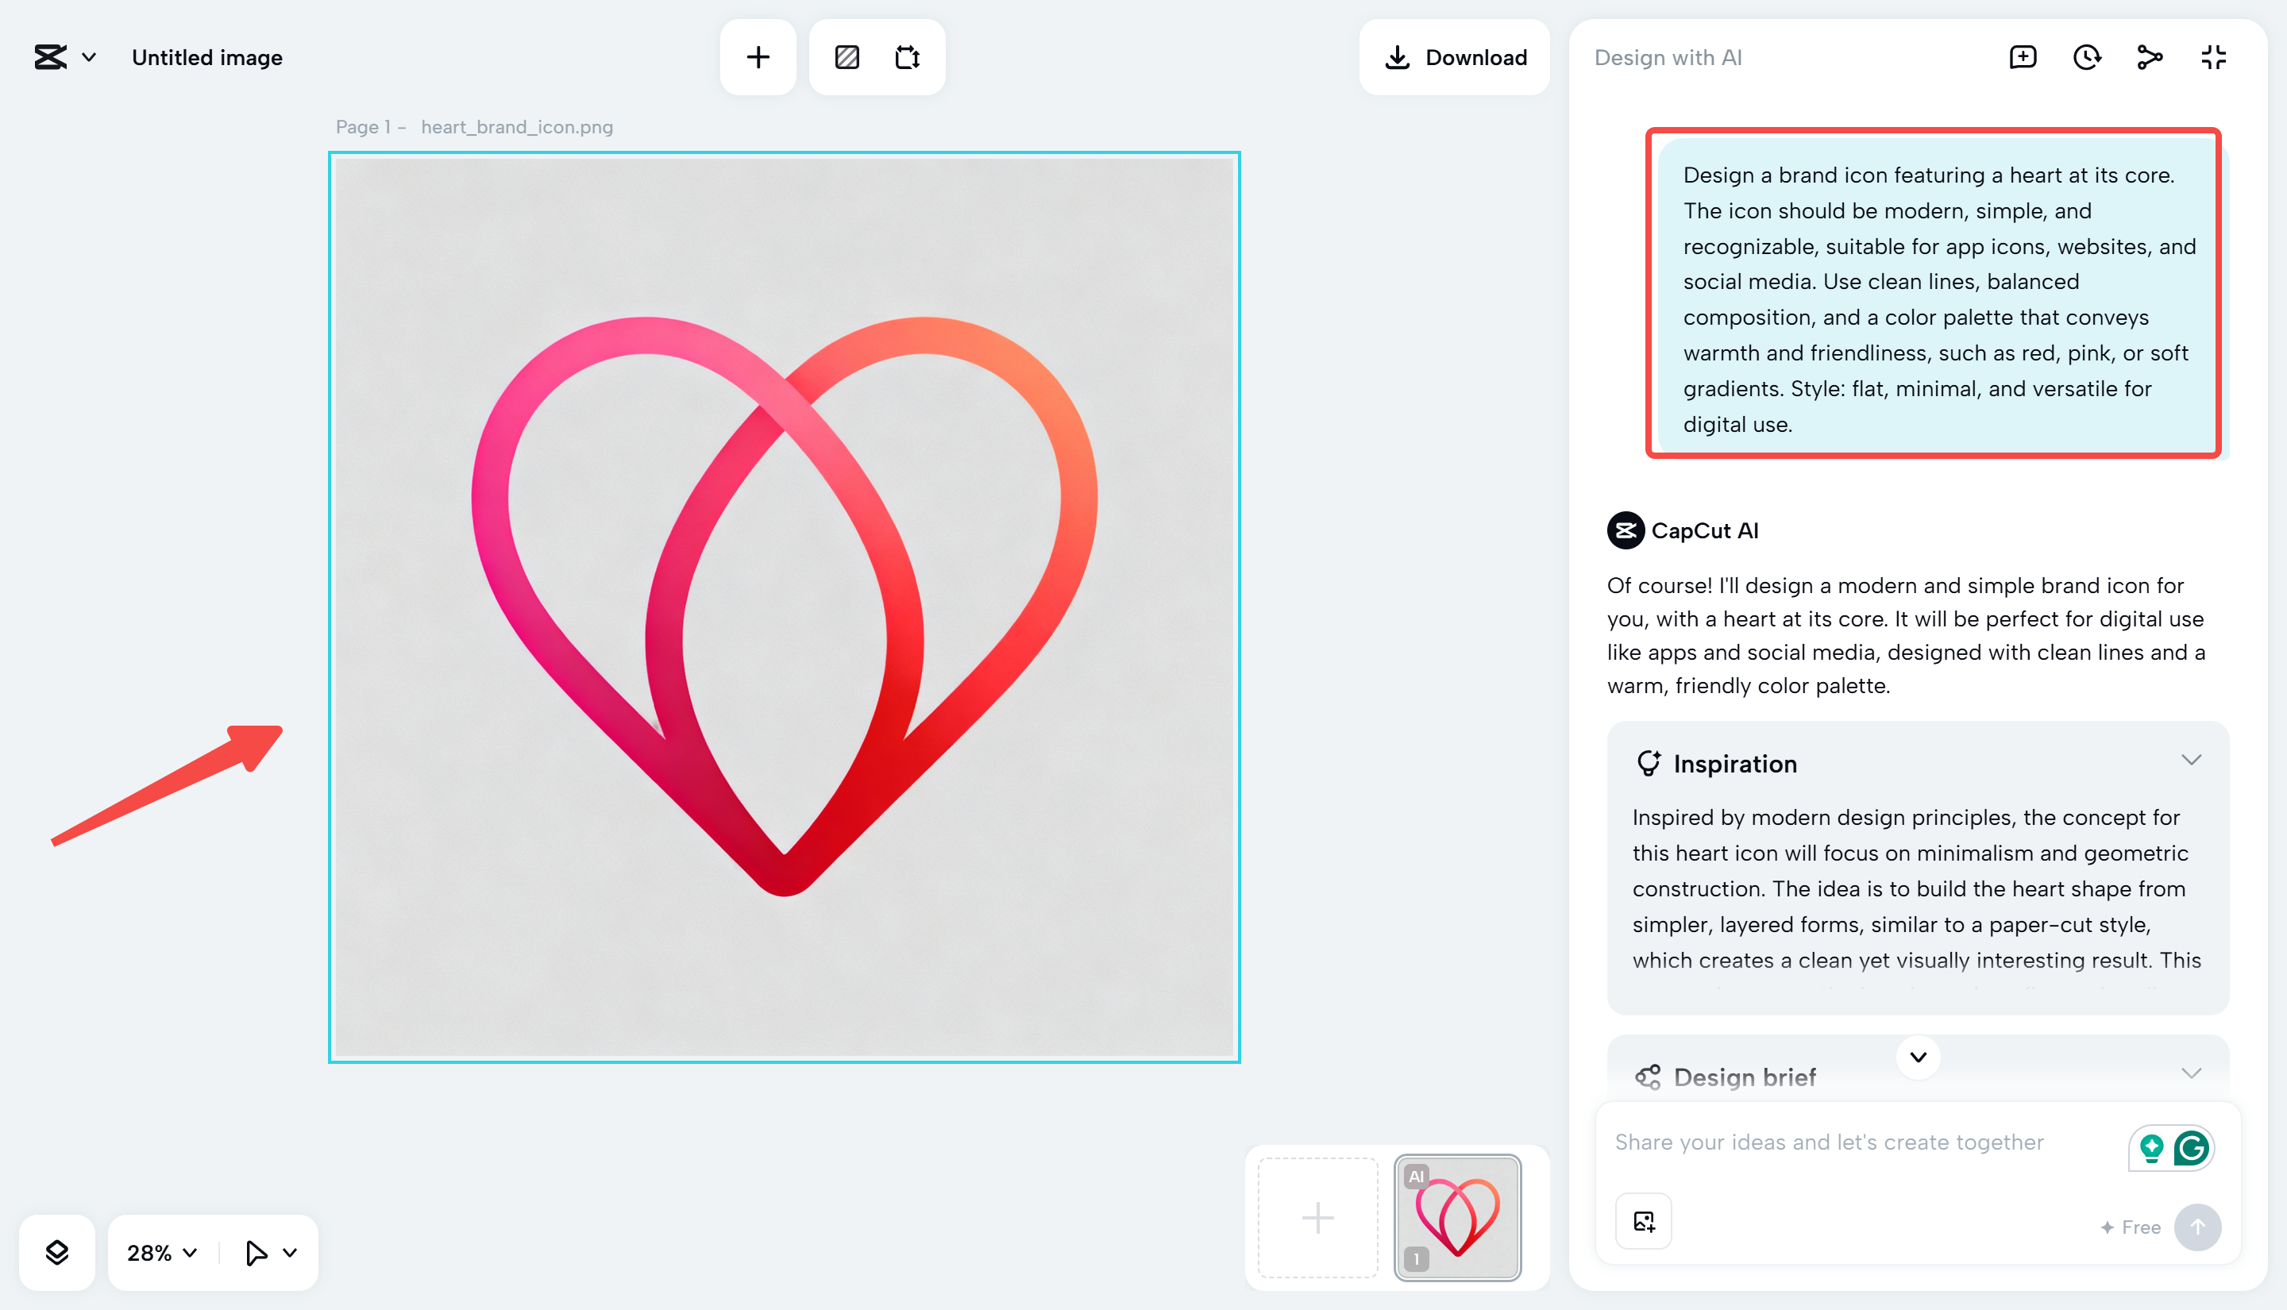Click the Download button

(x=1453, y=56)
